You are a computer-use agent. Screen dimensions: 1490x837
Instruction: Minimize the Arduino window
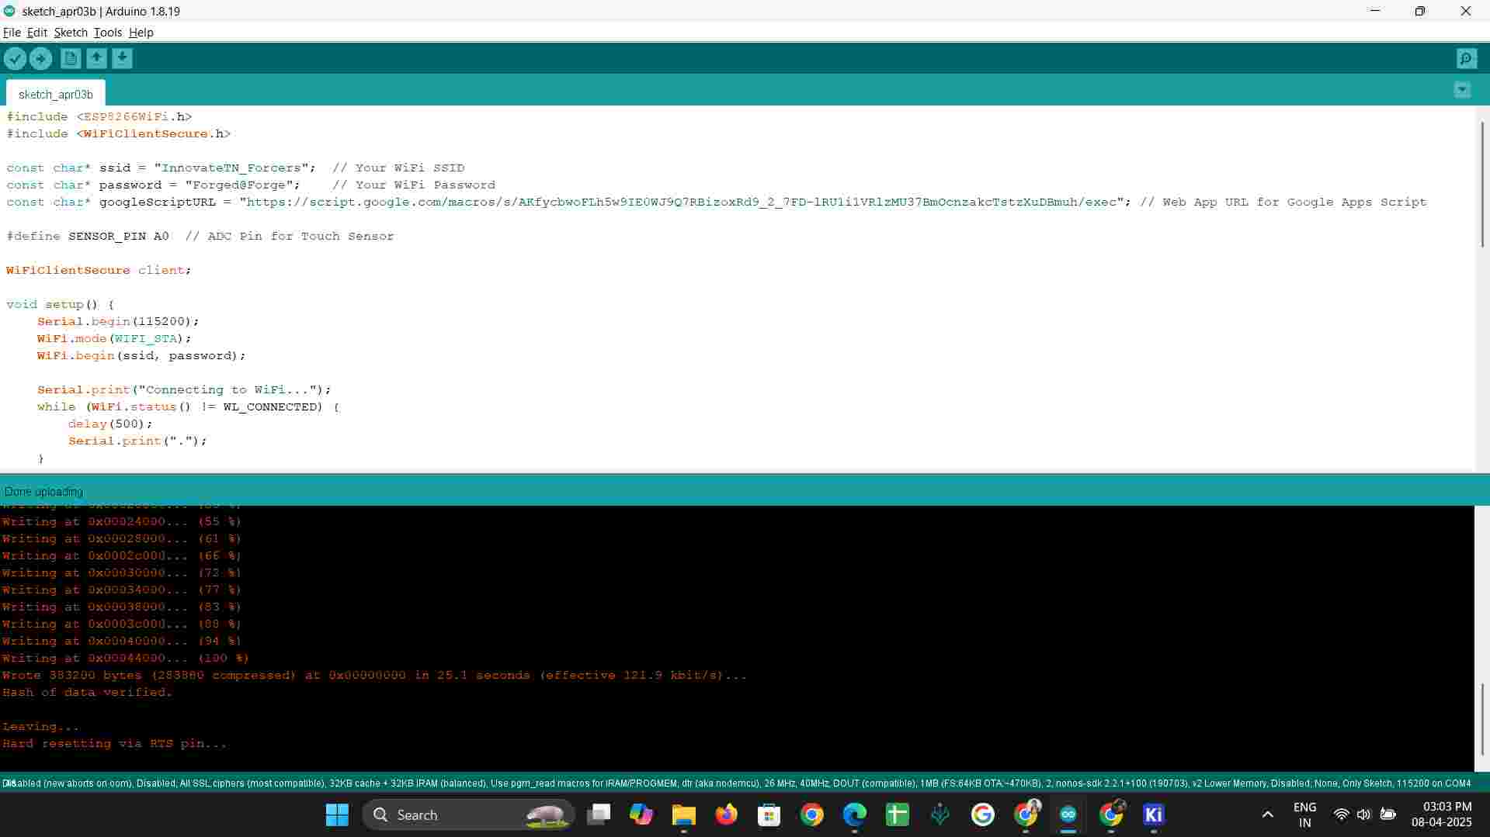pos(1375,11)
